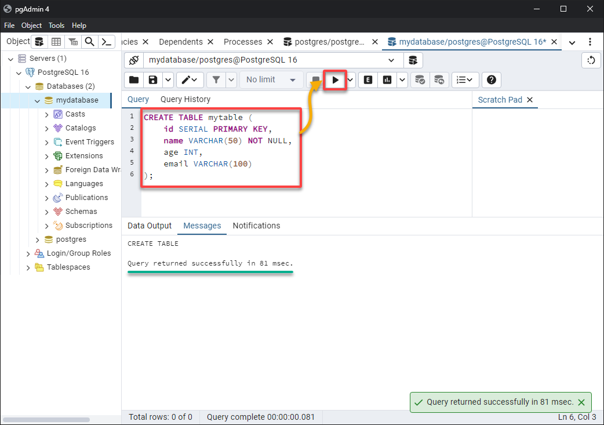Open the No limit rows dropdown

(271, 80)
